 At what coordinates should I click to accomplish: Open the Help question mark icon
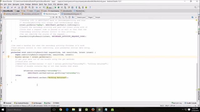click(90, 7)
